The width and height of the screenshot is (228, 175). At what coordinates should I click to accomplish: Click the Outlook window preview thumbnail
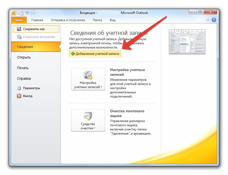(x=187, y=42)
